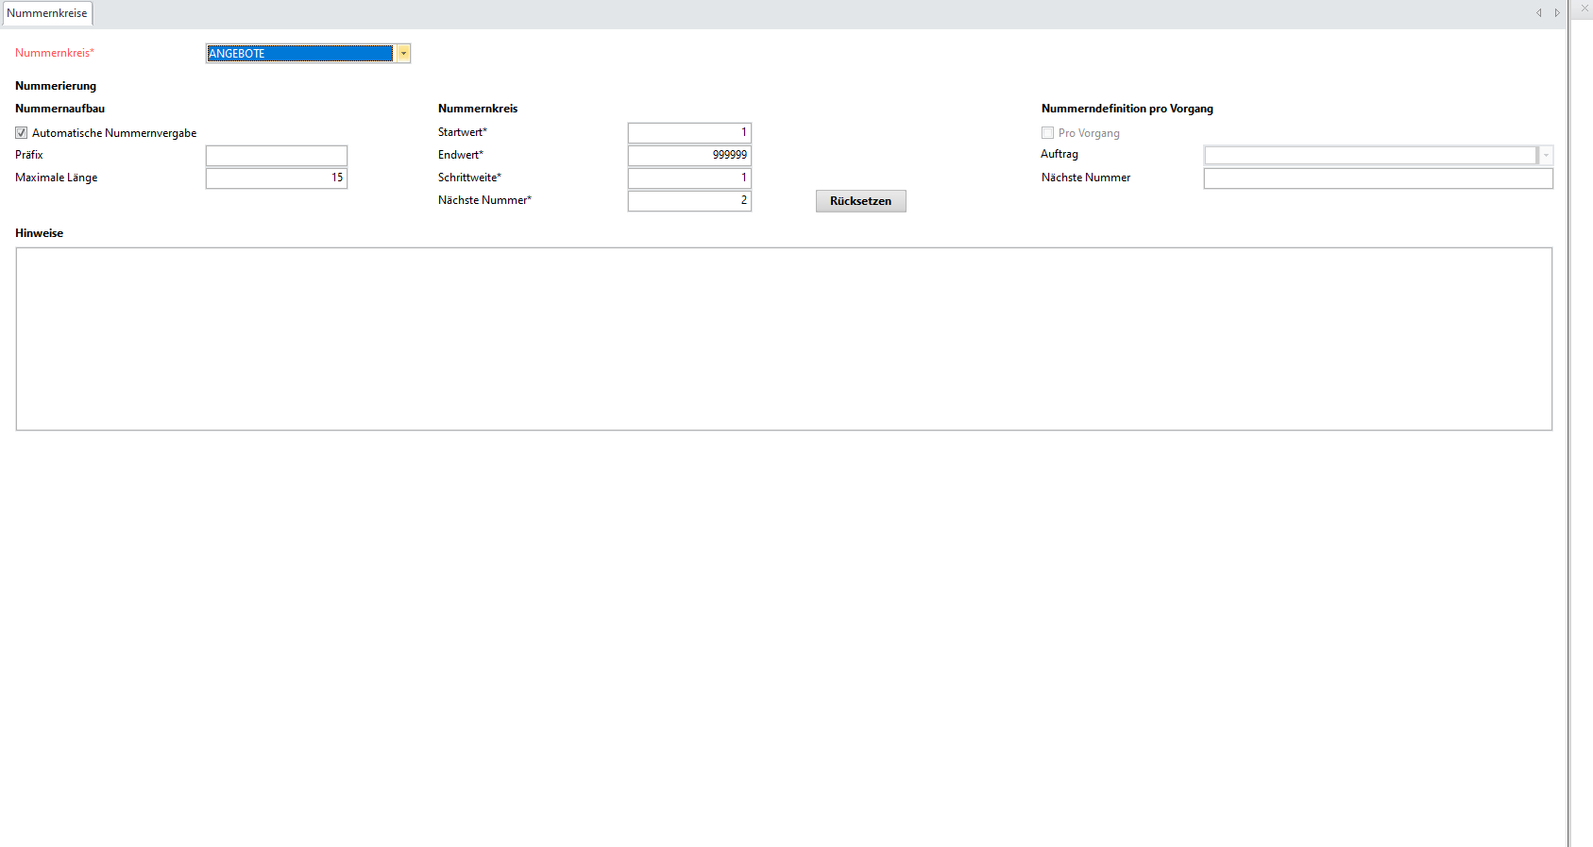Click the Endwert field showing 999999
1593x847 pixels.
point(689,156)
